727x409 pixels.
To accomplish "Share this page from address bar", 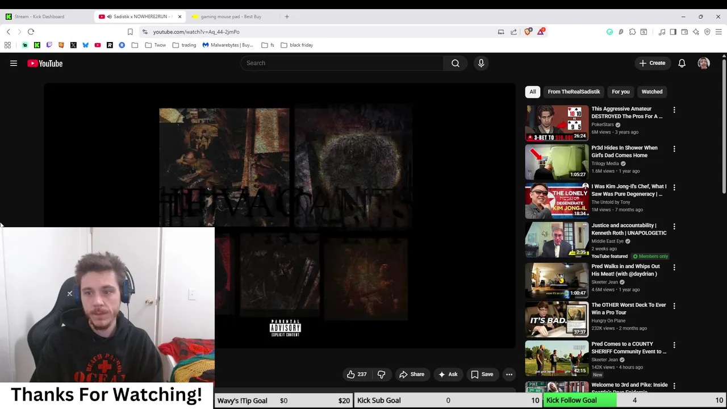I will coord(513,32).
